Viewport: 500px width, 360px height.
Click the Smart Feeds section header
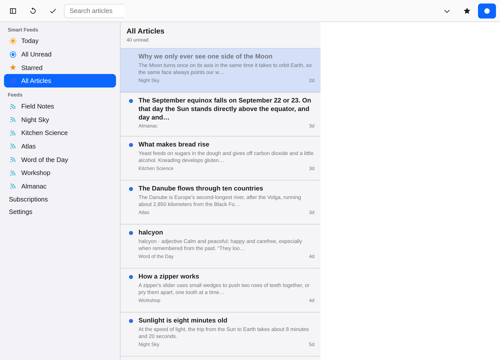[23, 30]
